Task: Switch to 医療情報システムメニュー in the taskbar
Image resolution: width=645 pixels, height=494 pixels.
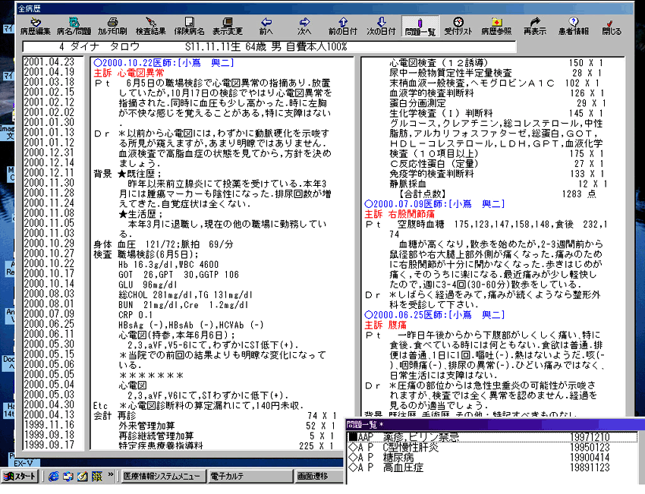Action: coord(163,477)
